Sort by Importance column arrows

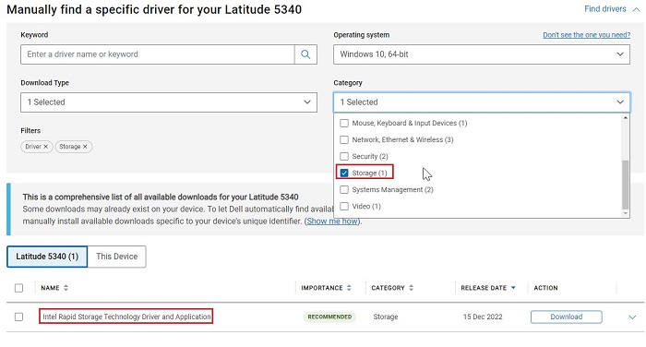point(349,288)
